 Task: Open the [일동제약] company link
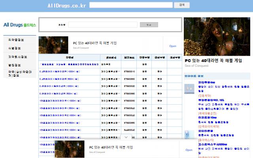click(x=205, y=96)
